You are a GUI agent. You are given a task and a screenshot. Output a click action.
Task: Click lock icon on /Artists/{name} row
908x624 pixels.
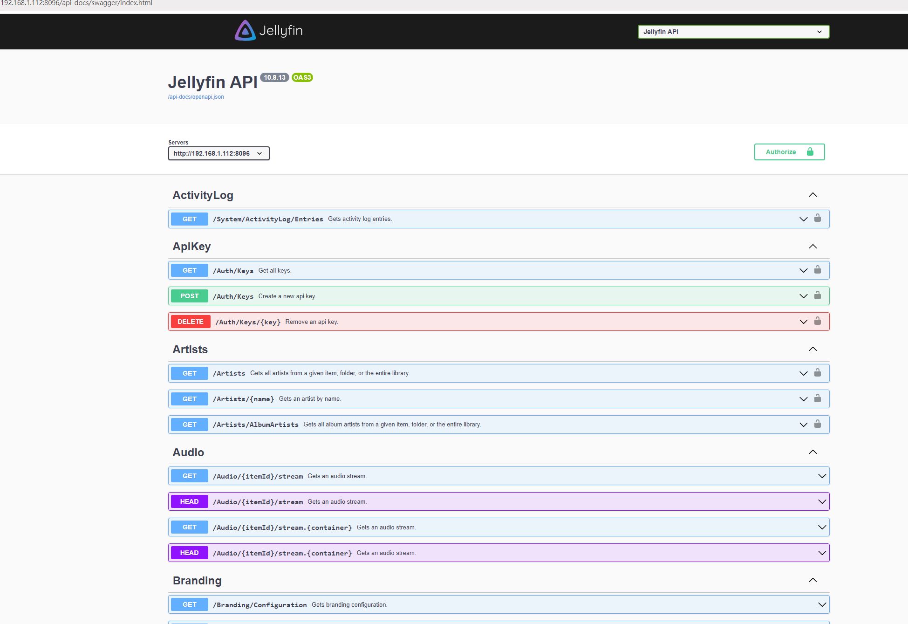(817, 398)
